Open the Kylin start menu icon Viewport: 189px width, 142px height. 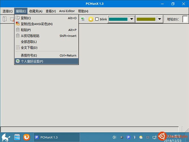pos(6,137)
